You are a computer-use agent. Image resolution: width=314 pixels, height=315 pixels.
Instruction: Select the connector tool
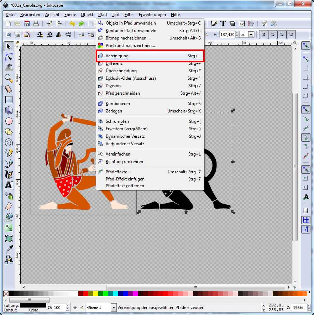[9, 260]
